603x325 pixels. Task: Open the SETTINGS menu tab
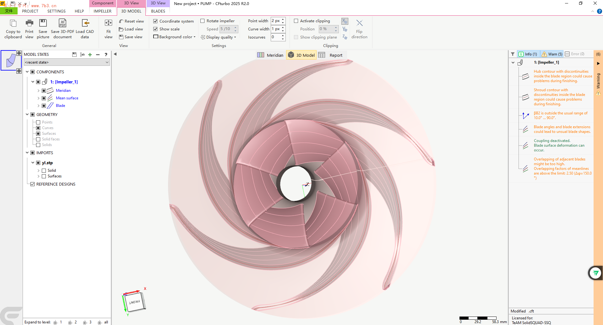[x=57, y=11]
